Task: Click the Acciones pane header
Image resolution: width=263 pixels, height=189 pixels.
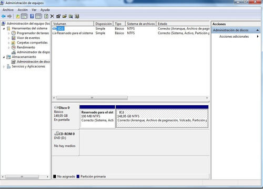Action: (236, 24)
